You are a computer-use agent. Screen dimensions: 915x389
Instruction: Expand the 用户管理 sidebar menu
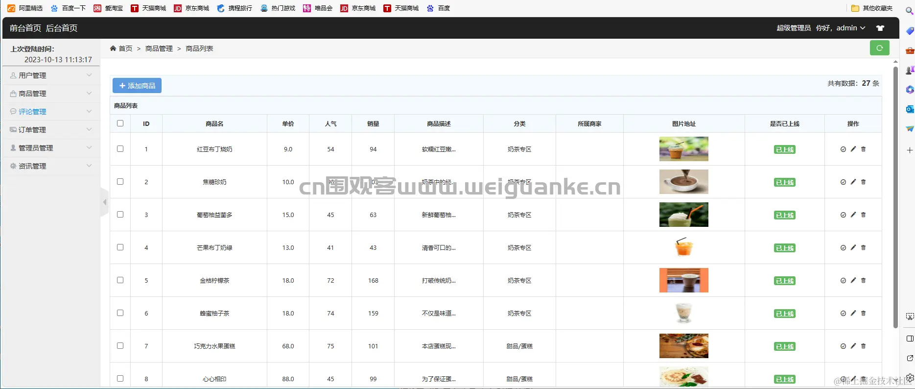point(51,75)
